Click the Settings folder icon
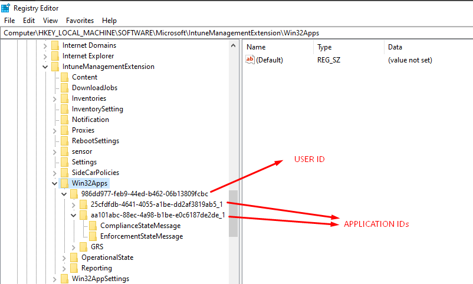 tap(64, 162)
